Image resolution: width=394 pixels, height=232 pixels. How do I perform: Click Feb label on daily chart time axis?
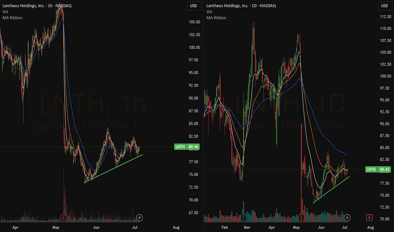click(224, 227)
